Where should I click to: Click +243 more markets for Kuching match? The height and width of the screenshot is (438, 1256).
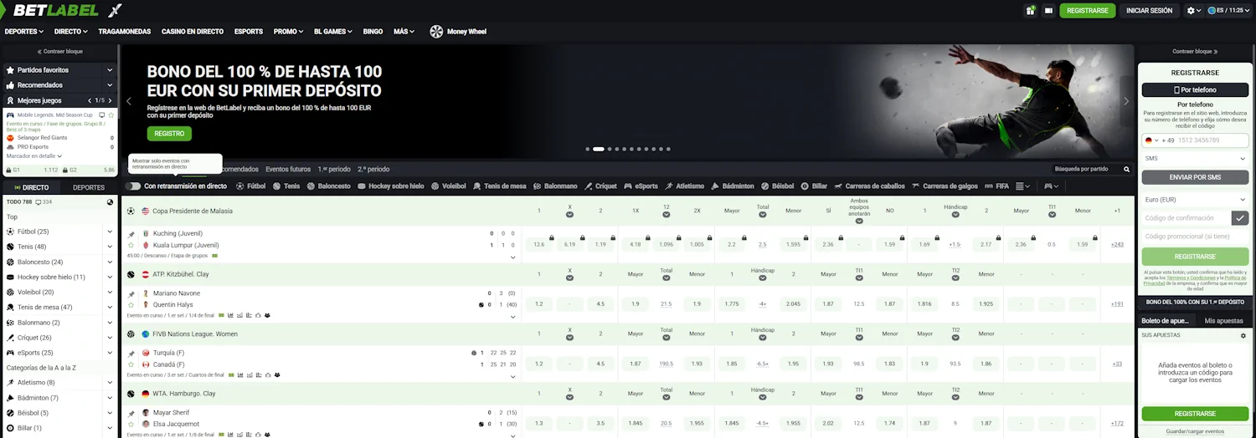[x=1117, y=245]
